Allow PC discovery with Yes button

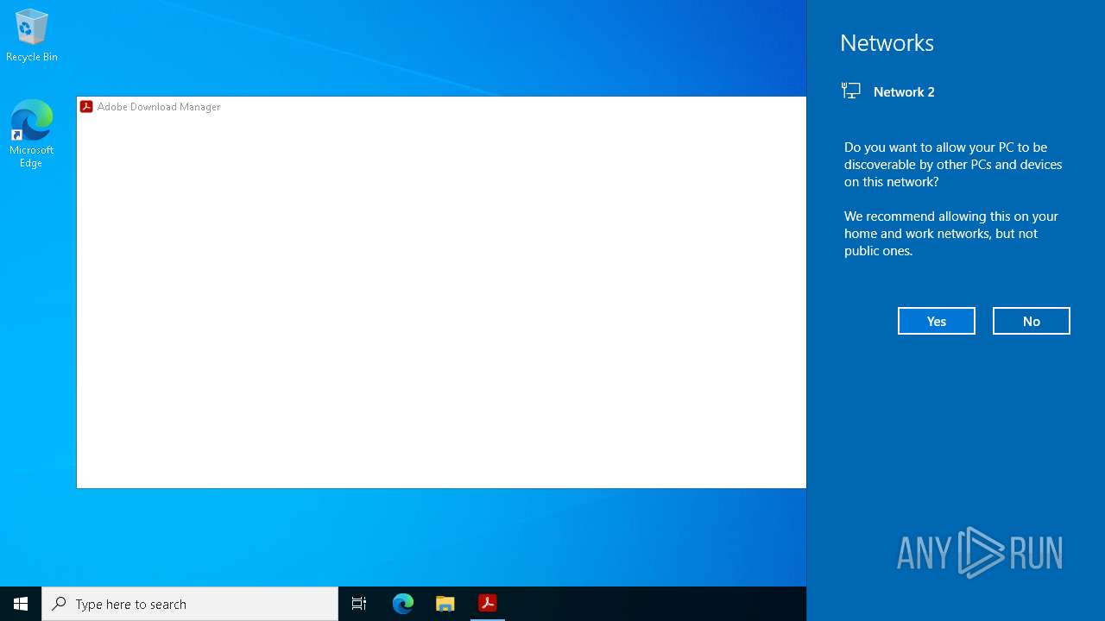click(937, 321)
